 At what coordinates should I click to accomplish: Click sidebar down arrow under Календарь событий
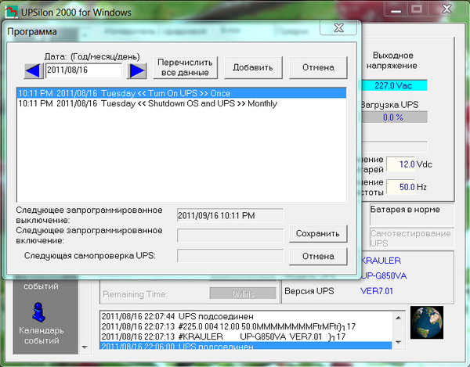(x=85, y=347)
